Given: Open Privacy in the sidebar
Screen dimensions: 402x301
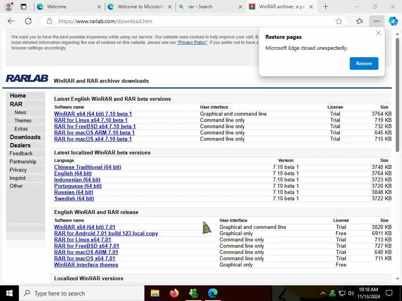Looking at the screenshot, I should coord(18,170).
